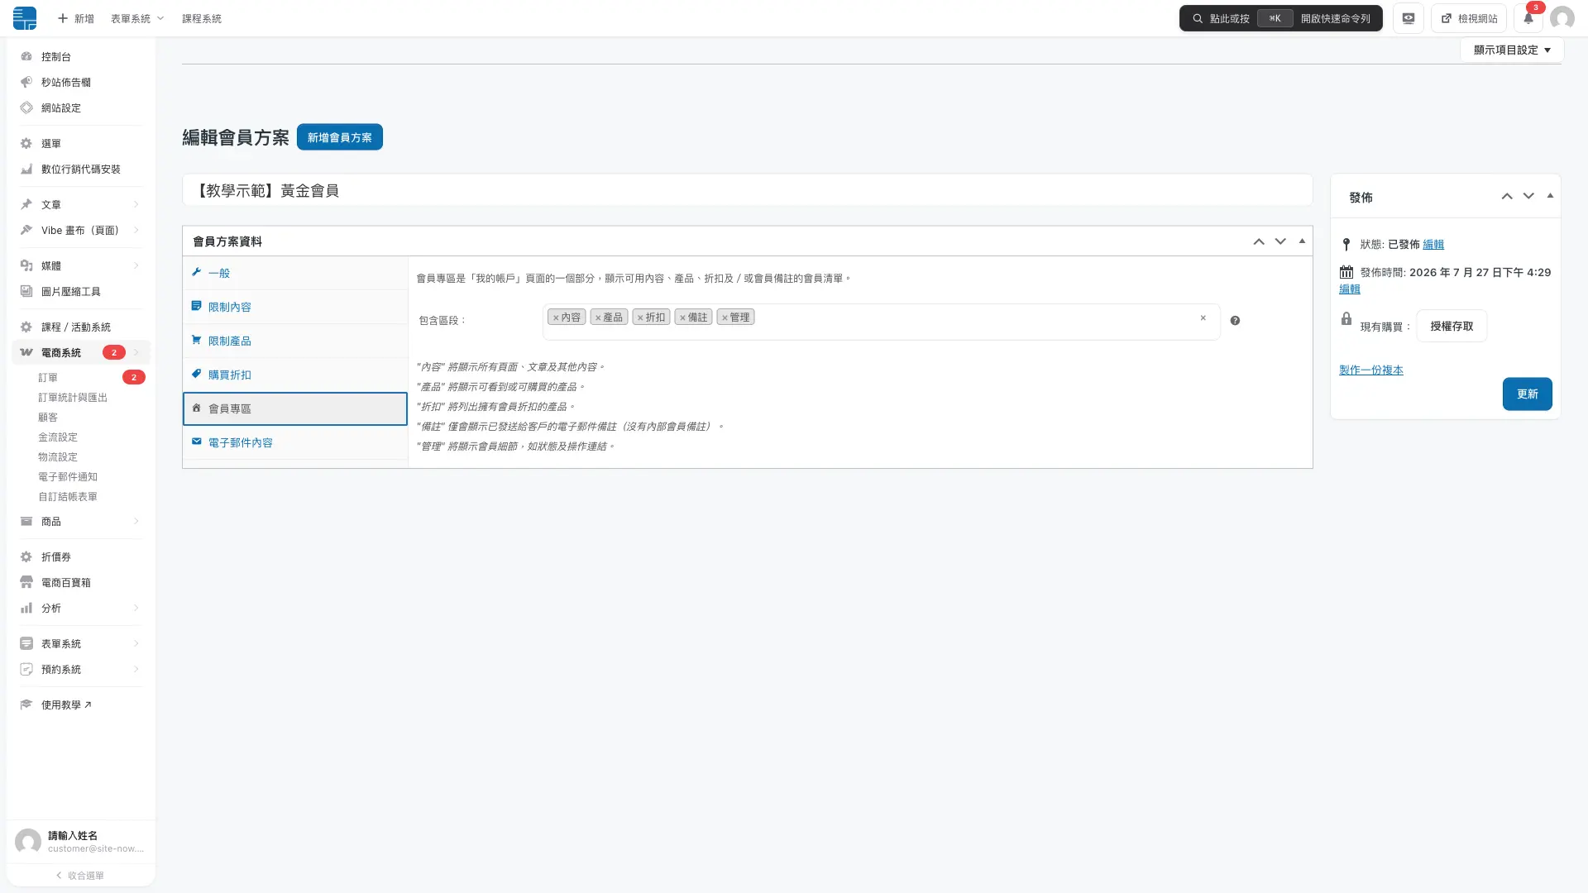
Task: Expand the 分析 submenu chevron
Action: pos(136,608)
